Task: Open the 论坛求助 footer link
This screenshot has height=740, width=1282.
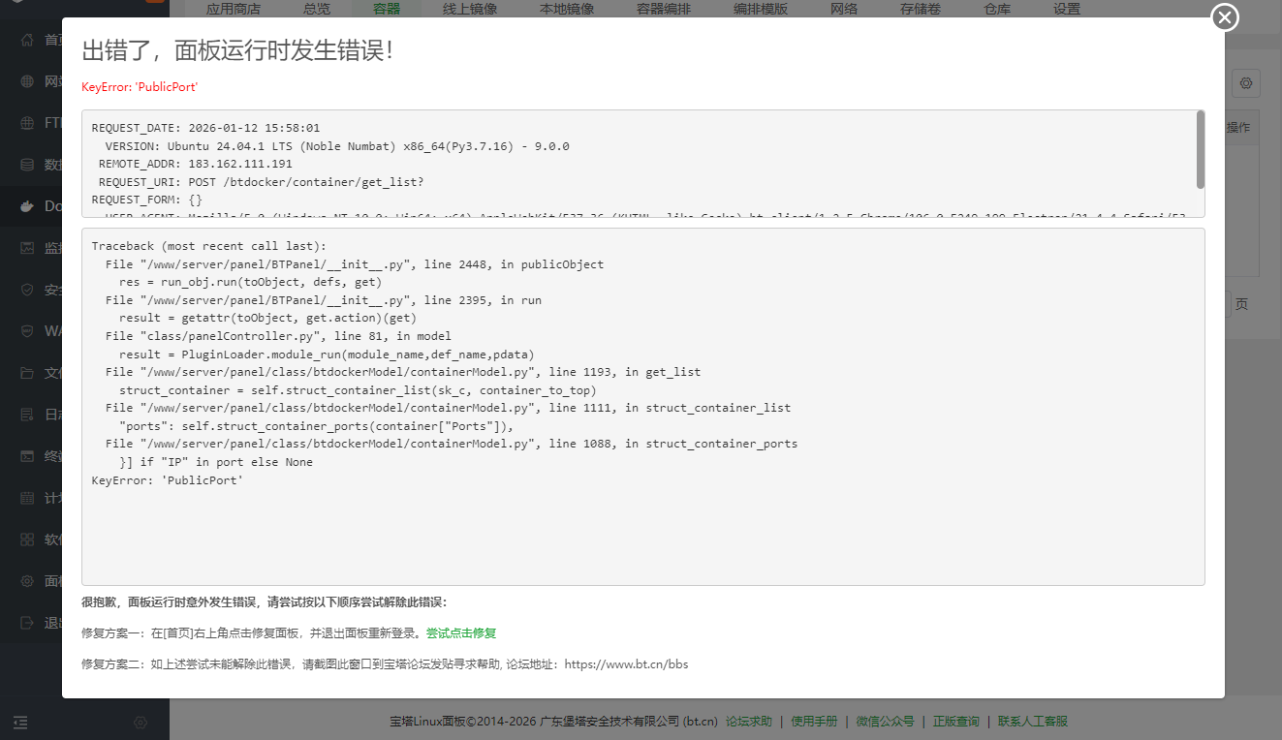Action: pyautogui.click(x=748, y=721)
